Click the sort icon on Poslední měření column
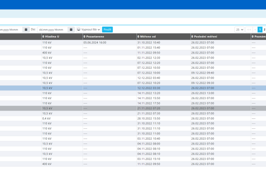 192,37
